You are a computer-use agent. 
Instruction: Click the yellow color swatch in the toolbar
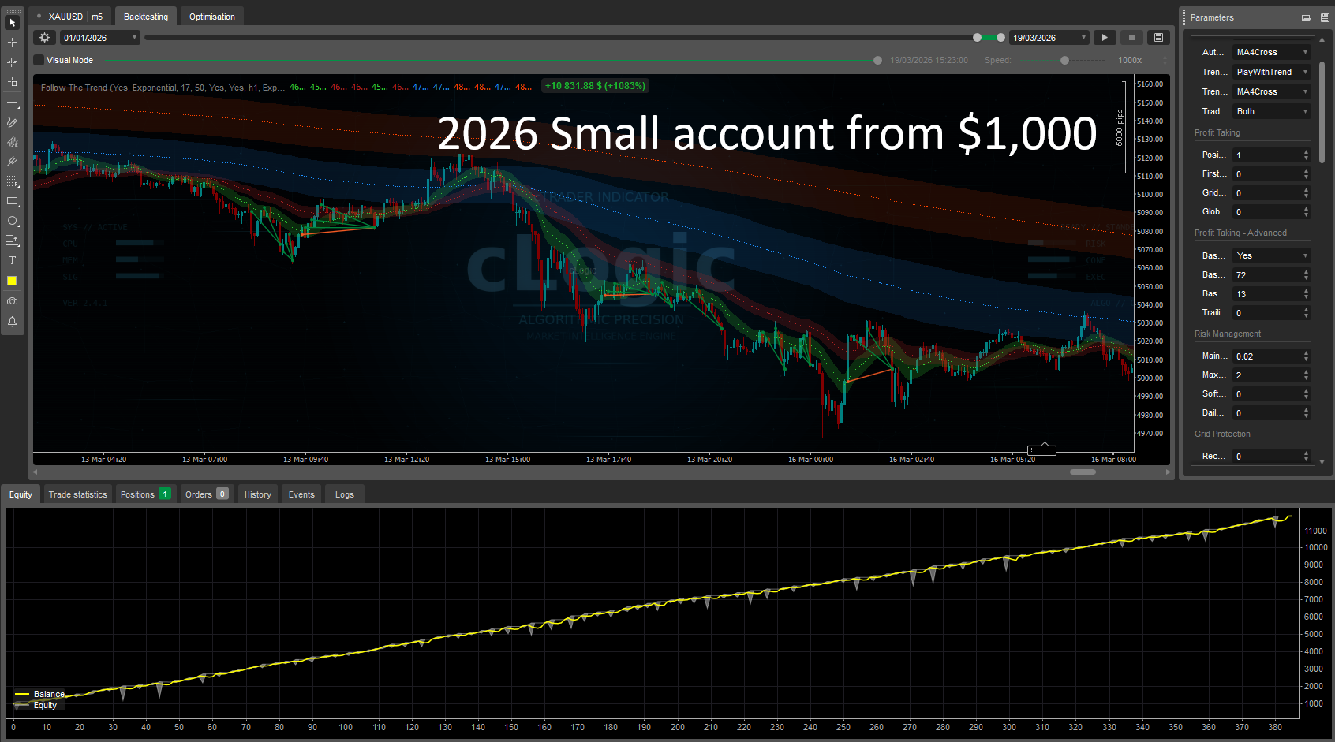[12, 281]
